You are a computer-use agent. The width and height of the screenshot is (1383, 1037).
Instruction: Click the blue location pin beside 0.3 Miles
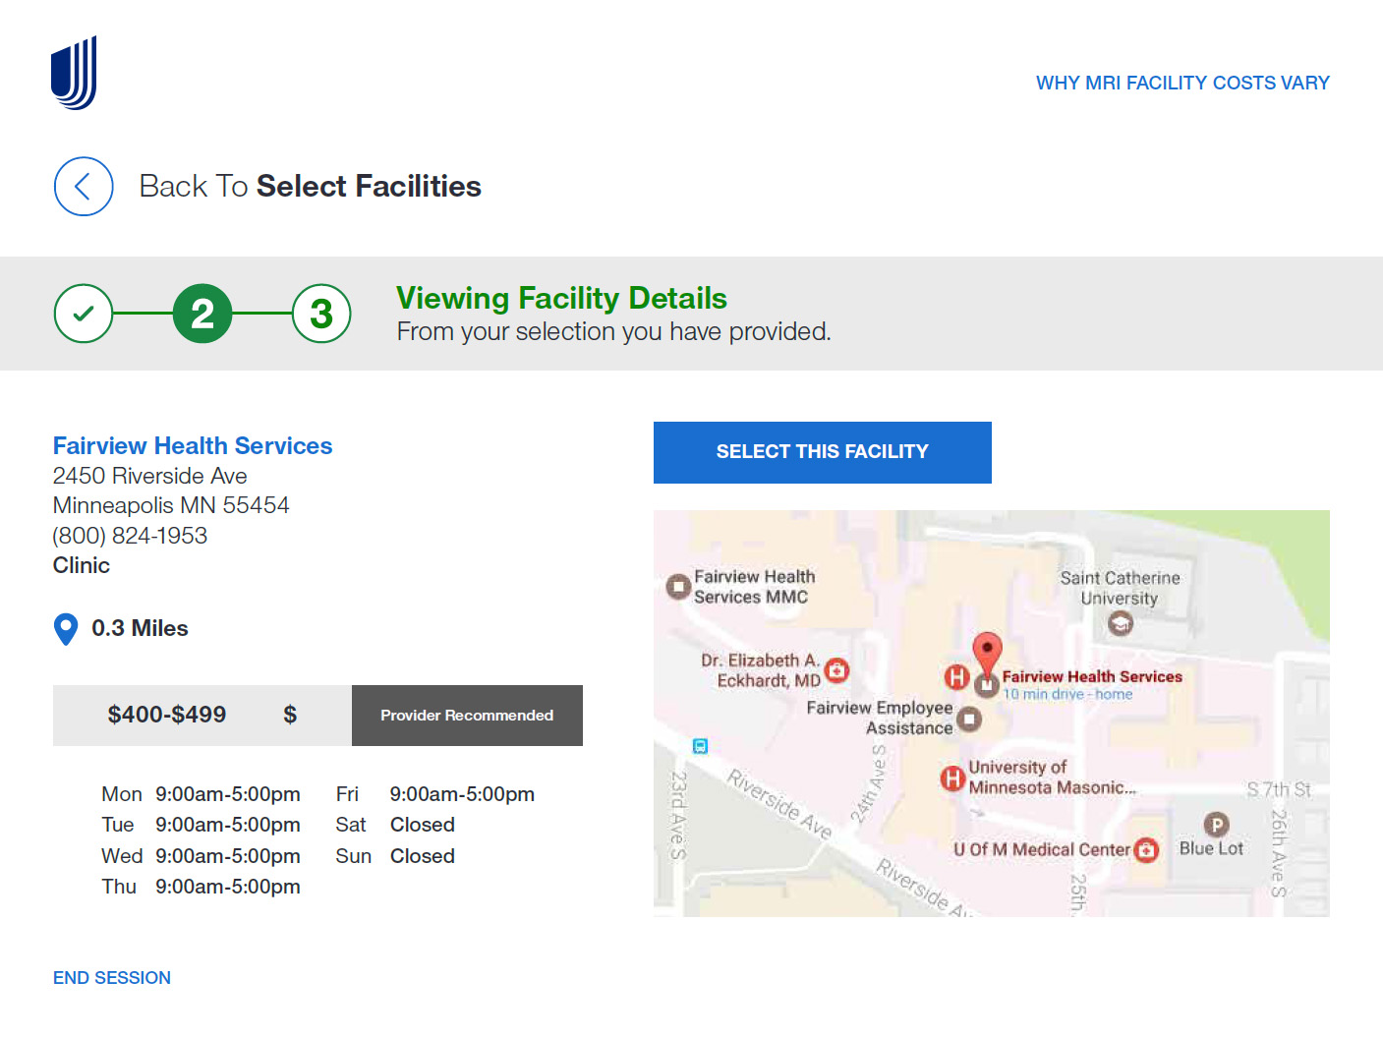(x=66, y=629)
